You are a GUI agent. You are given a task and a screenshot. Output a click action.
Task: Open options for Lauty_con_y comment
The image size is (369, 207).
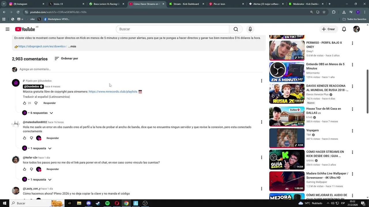pos(261,189)
